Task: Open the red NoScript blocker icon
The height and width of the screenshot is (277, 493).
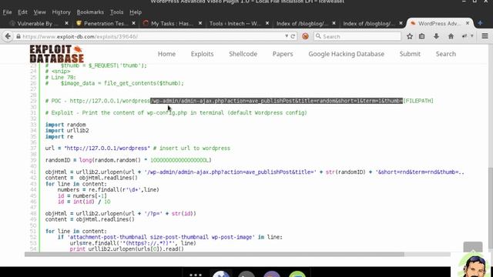Action: click(305, 36)
